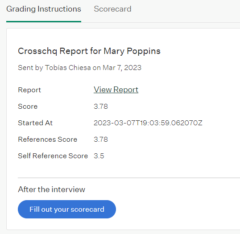Open the View Report link
240x234 pixels.
click(x=116, y=90)
